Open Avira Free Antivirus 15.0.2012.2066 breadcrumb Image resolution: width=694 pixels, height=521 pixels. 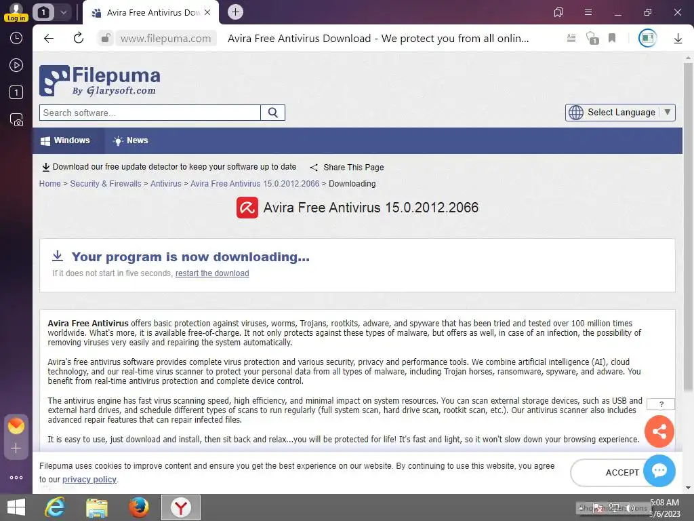255,183
